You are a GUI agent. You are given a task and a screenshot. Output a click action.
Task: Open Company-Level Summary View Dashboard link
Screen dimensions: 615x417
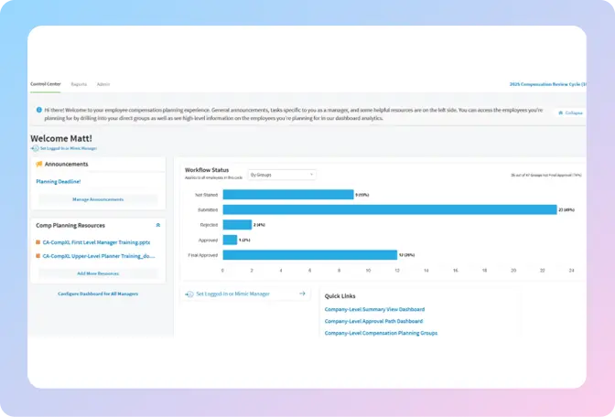(374, 309)
